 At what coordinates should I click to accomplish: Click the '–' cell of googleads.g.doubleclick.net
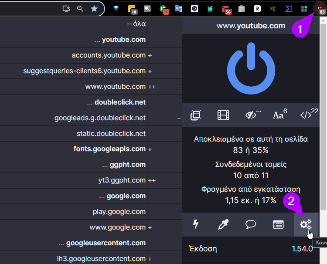pos(164,118)
